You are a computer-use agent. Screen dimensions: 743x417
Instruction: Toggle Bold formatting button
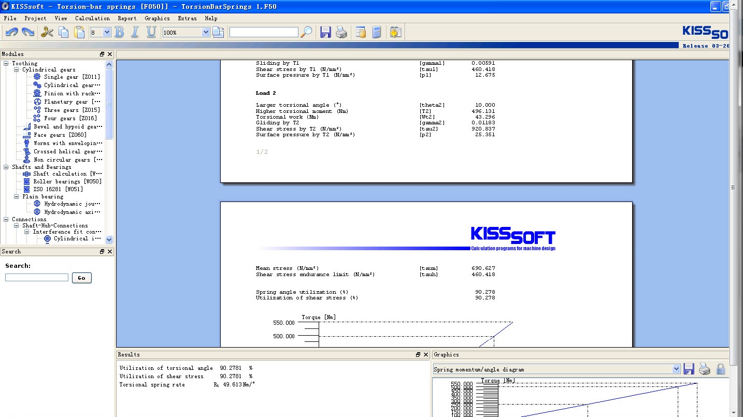[x=119, y=32]
